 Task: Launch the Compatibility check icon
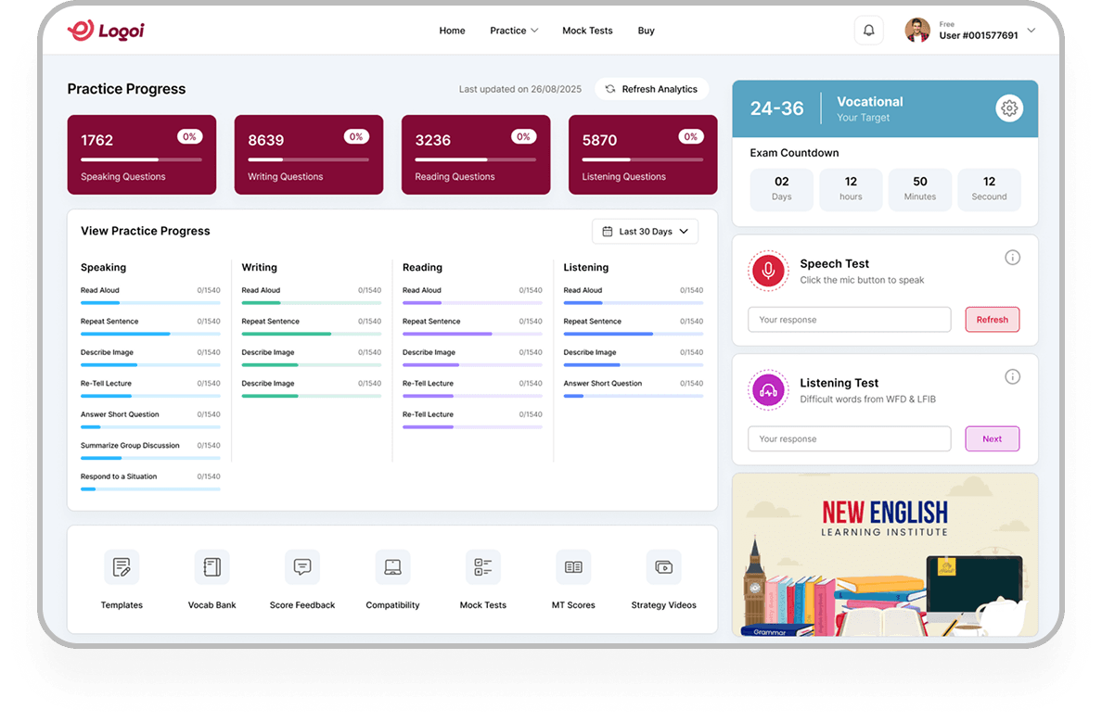click(x=392, y=567)
